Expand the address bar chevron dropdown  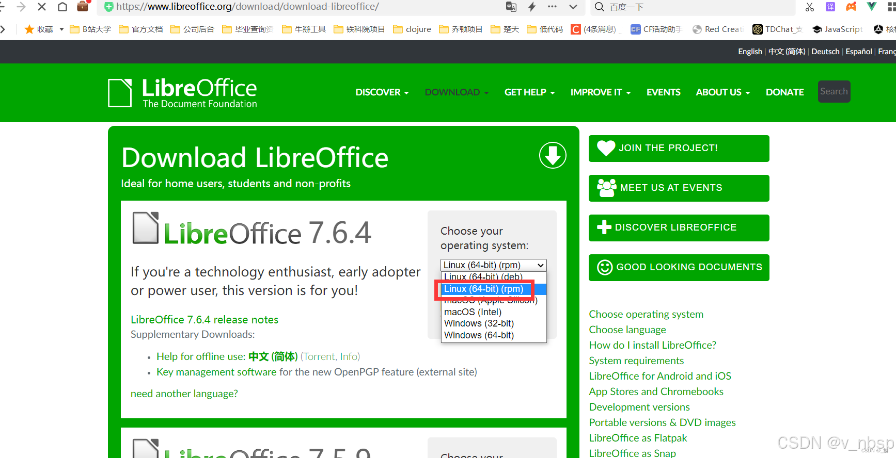tap(573, 7)
